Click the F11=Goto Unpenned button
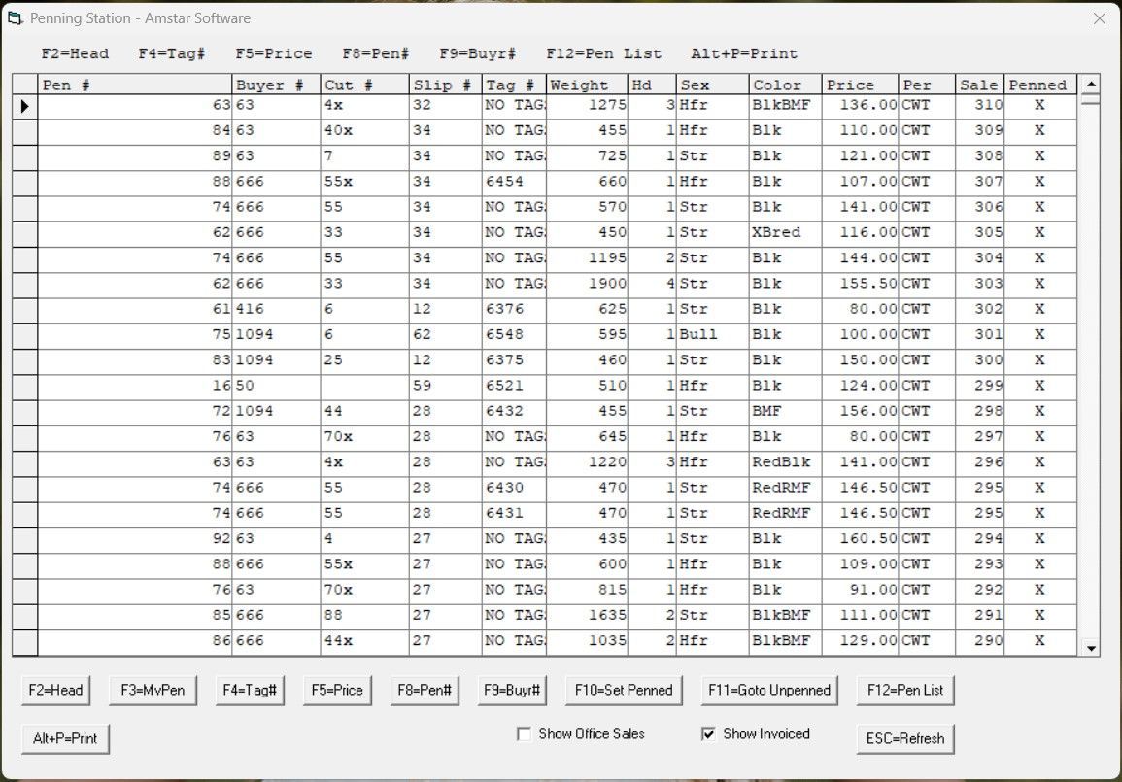The image size is (1122, 782). pos(768,690)
